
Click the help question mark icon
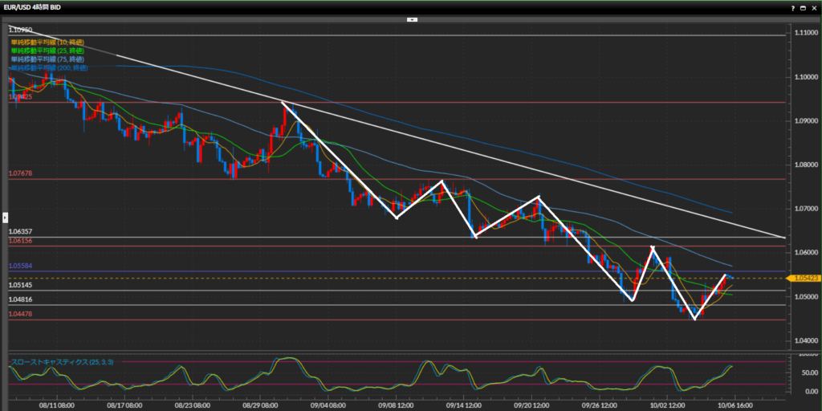pos(795,6)
